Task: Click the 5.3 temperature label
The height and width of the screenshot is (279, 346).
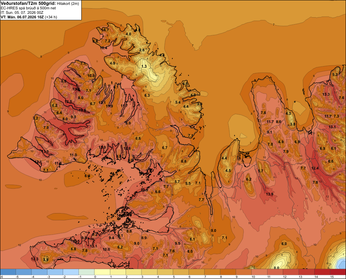Action: pos(335,75)
